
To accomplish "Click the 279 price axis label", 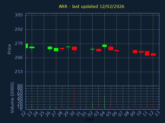I will coord(19,44).
